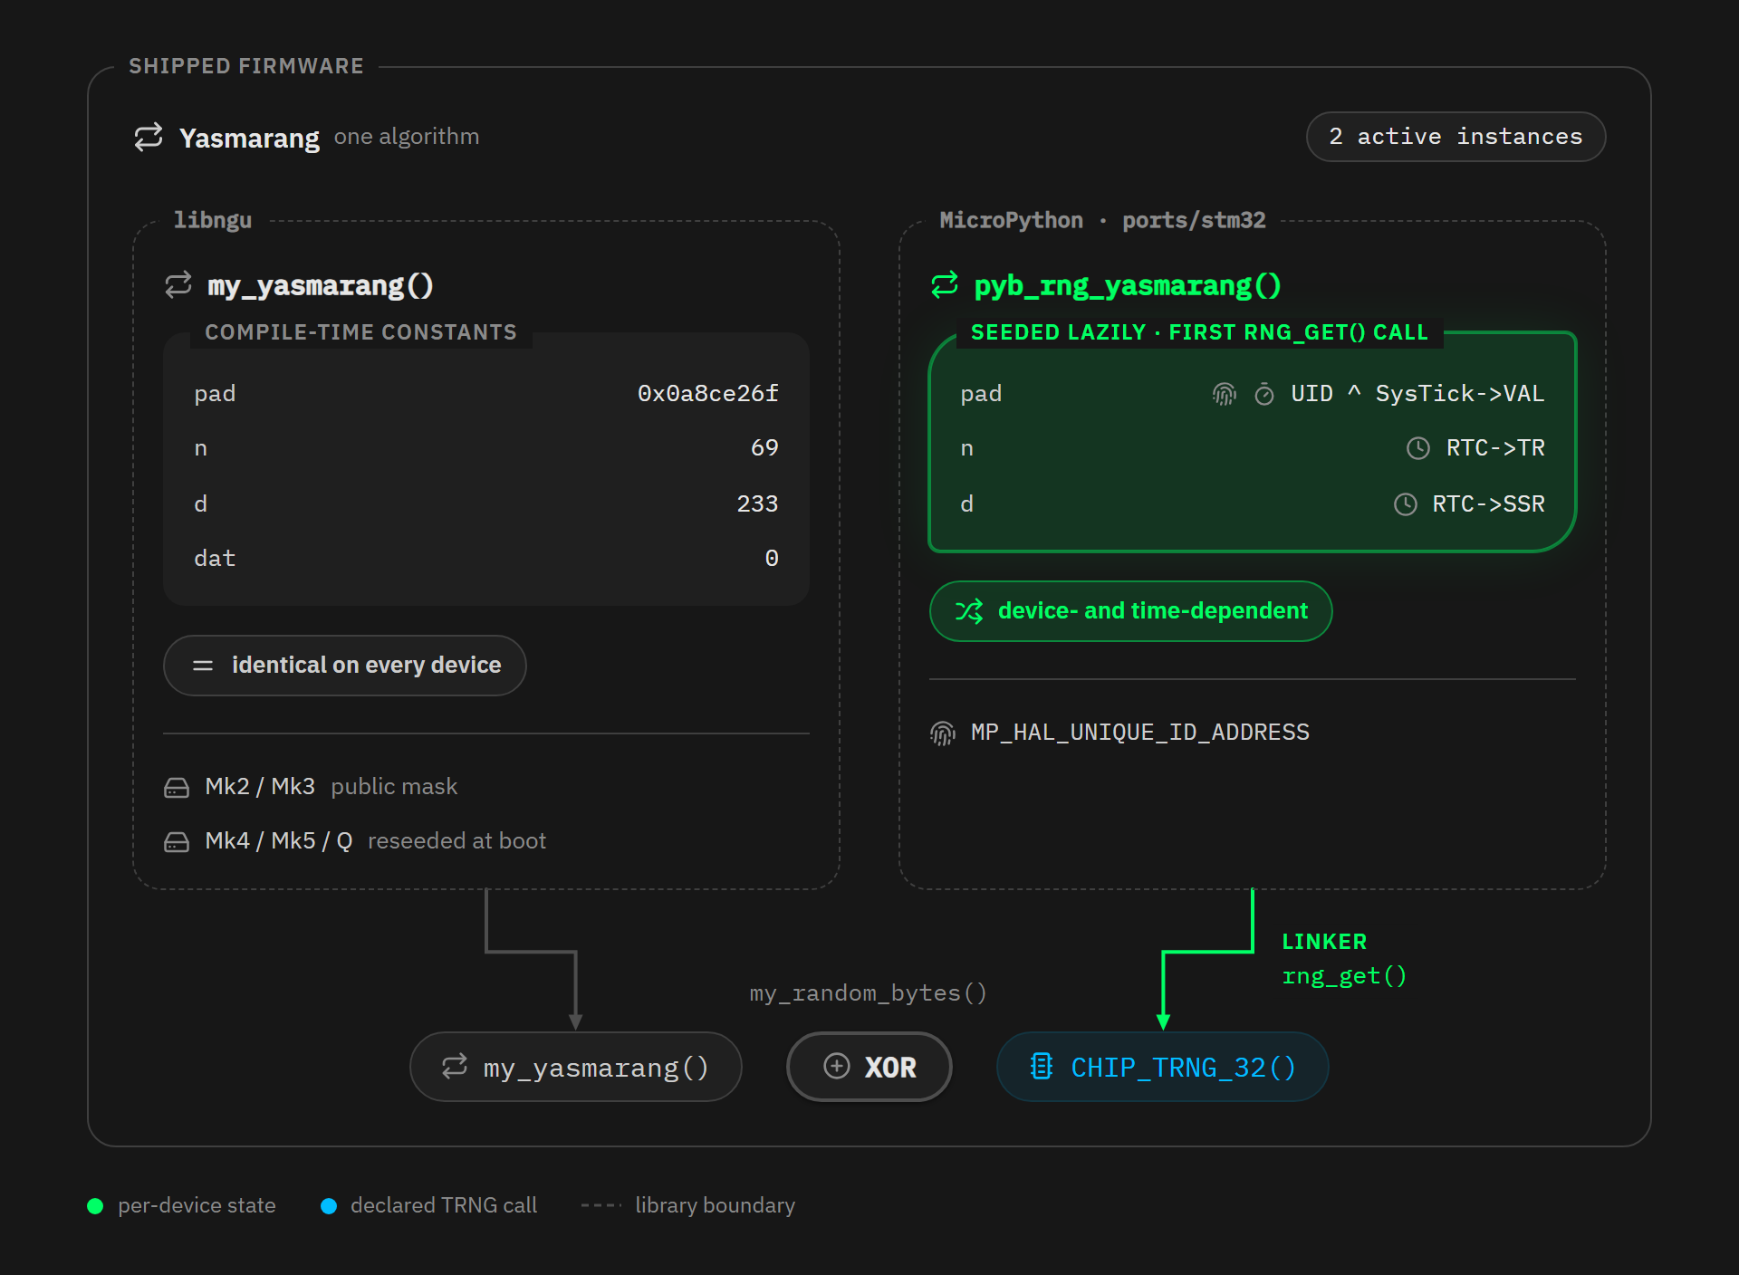Click the Mk4 / Mk5 / Q label
The width and height of the screenshot is (1739, 1275).
pyautogui.click(x=279, y=841)
